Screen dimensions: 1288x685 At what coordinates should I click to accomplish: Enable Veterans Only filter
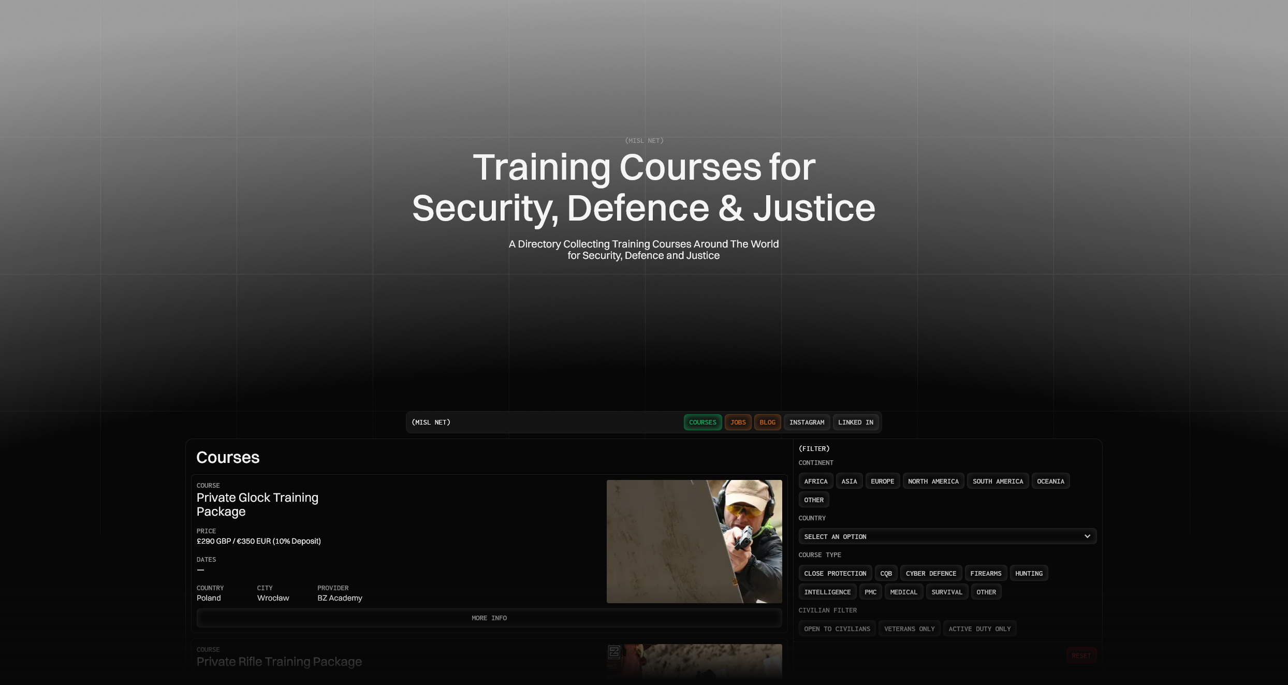click(x=909, y=629)
